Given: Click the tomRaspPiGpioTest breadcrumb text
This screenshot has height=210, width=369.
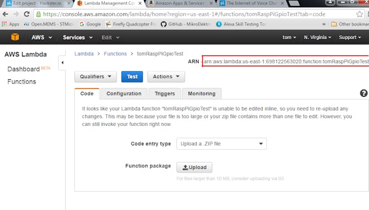Looking at the screenshot, I should coord(160,54).
